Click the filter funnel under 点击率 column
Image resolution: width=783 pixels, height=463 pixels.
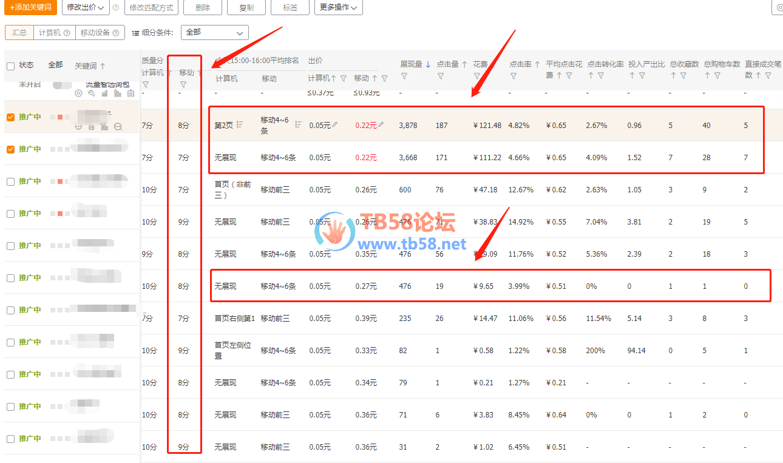coord(514,76)
